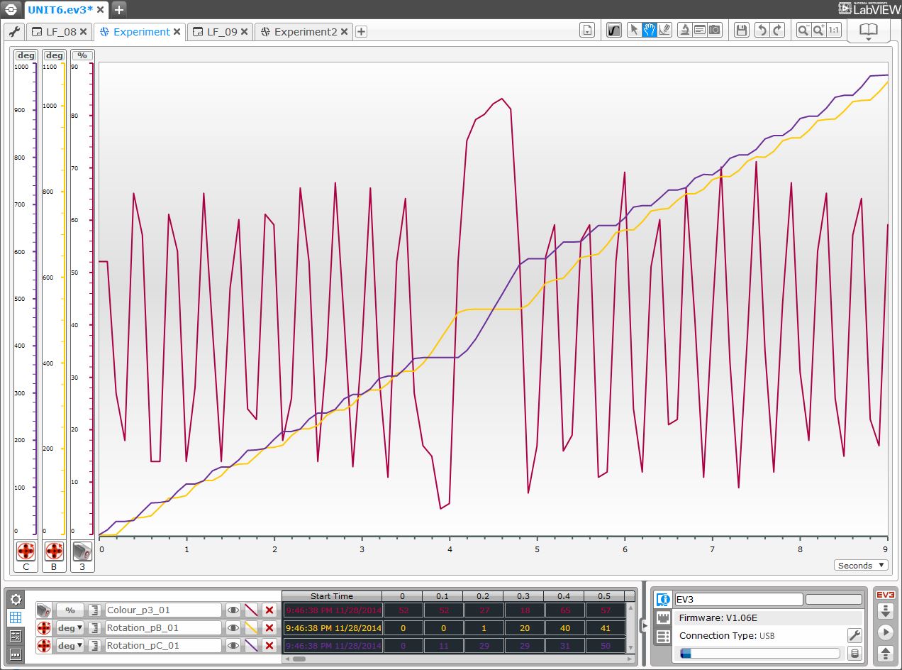This screenshot has height=670, width=902.
Task: Expand the content editor book dropdown
Action: (x=868, y=32)
